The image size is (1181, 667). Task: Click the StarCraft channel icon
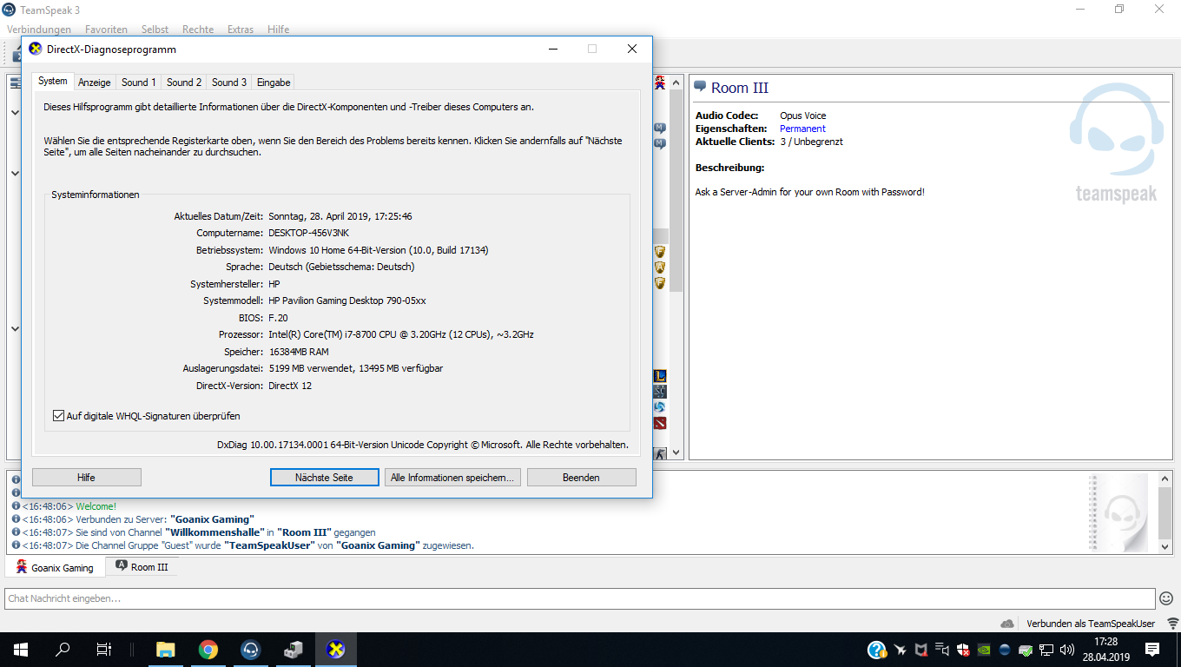tap(660, 392)
